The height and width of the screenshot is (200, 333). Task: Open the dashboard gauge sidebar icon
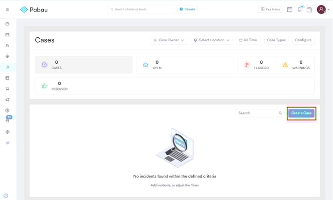click(7, 24)
